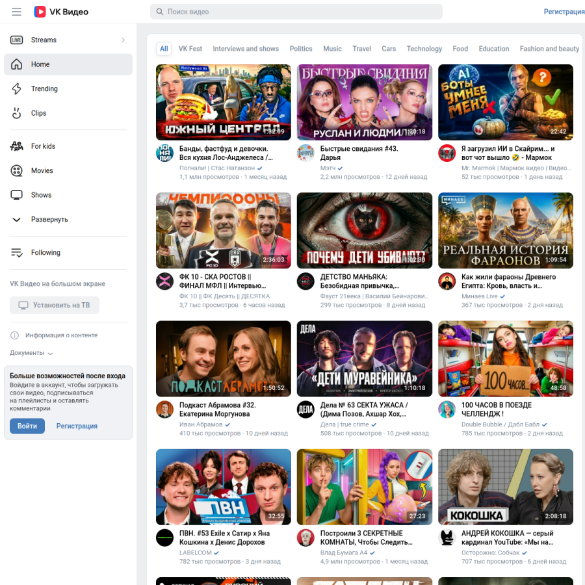
Task: Click Регистрация link in login panel
Action: tap(77, 426)
